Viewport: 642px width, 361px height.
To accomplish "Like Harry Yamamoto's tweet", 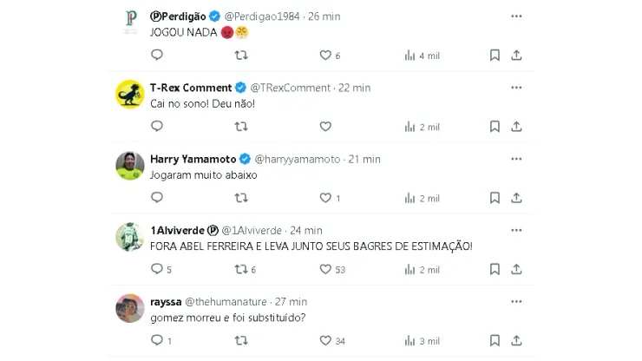I will [325, 198].
